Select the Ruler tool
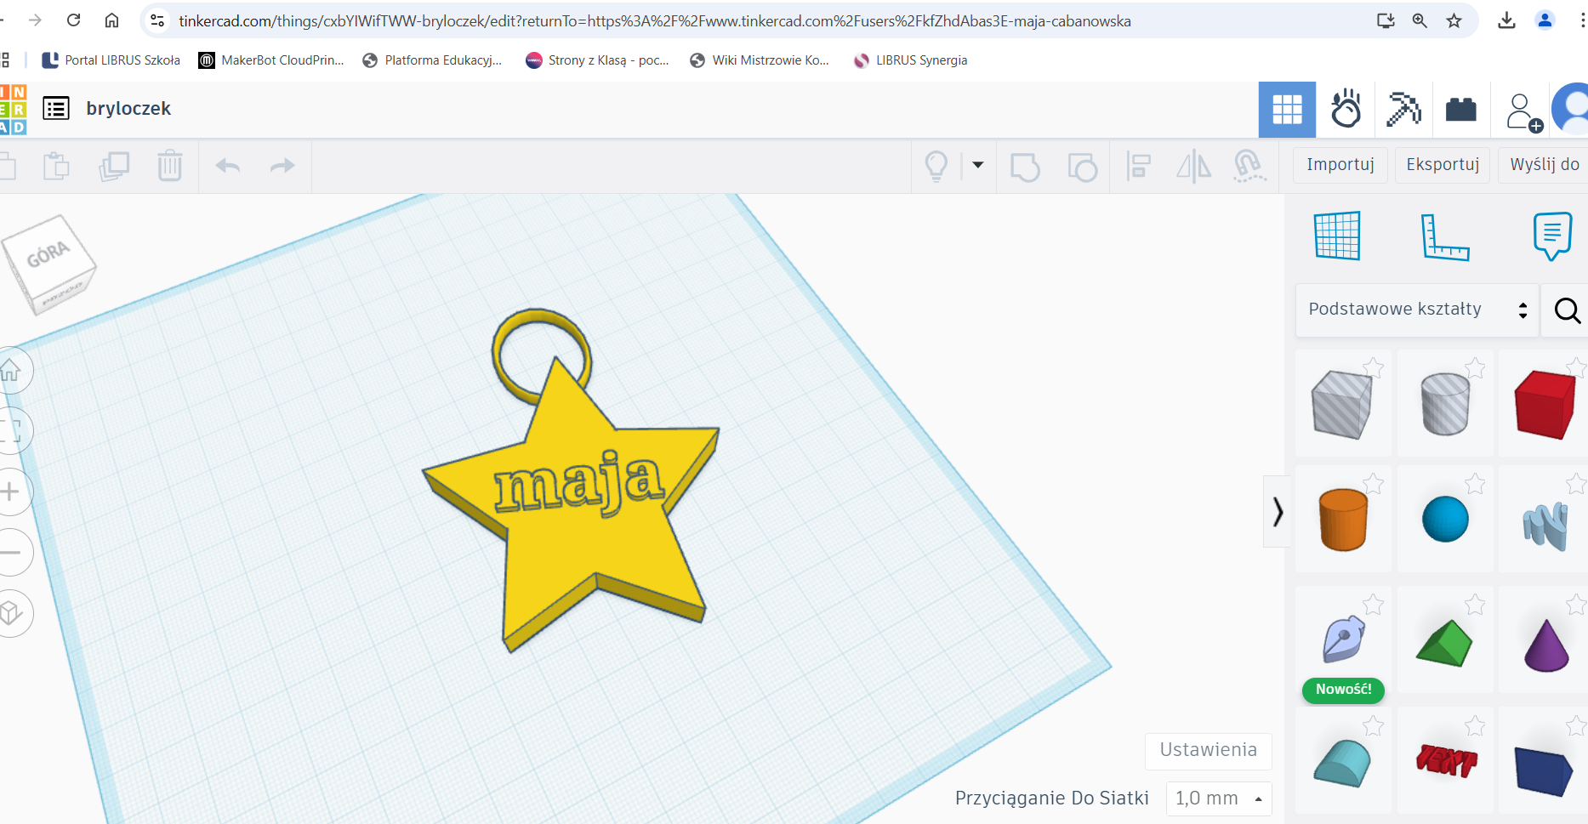Image resolution: width=1588 pixels, height=824 pixels. click(x=1445, y=237)
